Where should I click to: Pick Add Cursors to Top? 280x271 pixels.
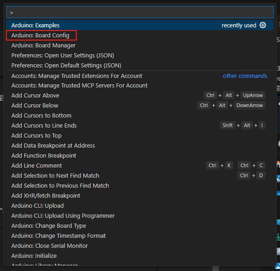140,135
